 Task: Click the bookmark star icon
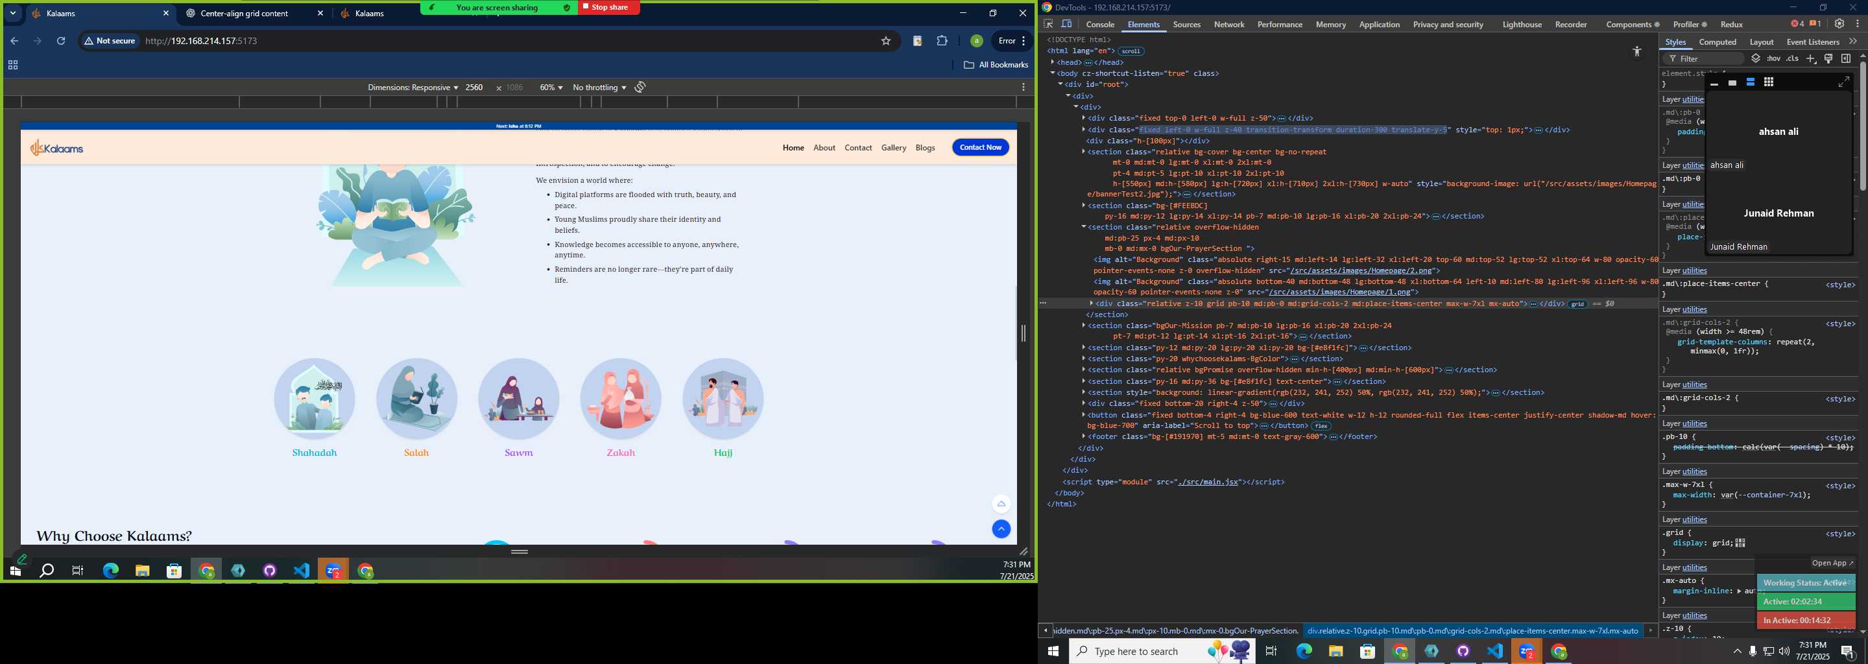click(x=885, y=41)
